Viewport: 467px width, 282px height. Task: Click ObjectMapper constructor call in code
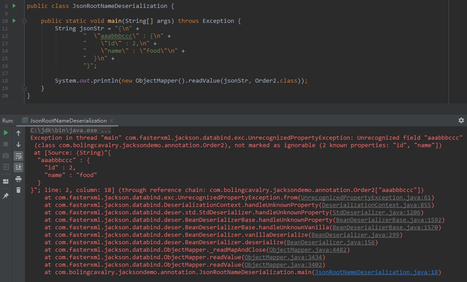tap(160, 81)
